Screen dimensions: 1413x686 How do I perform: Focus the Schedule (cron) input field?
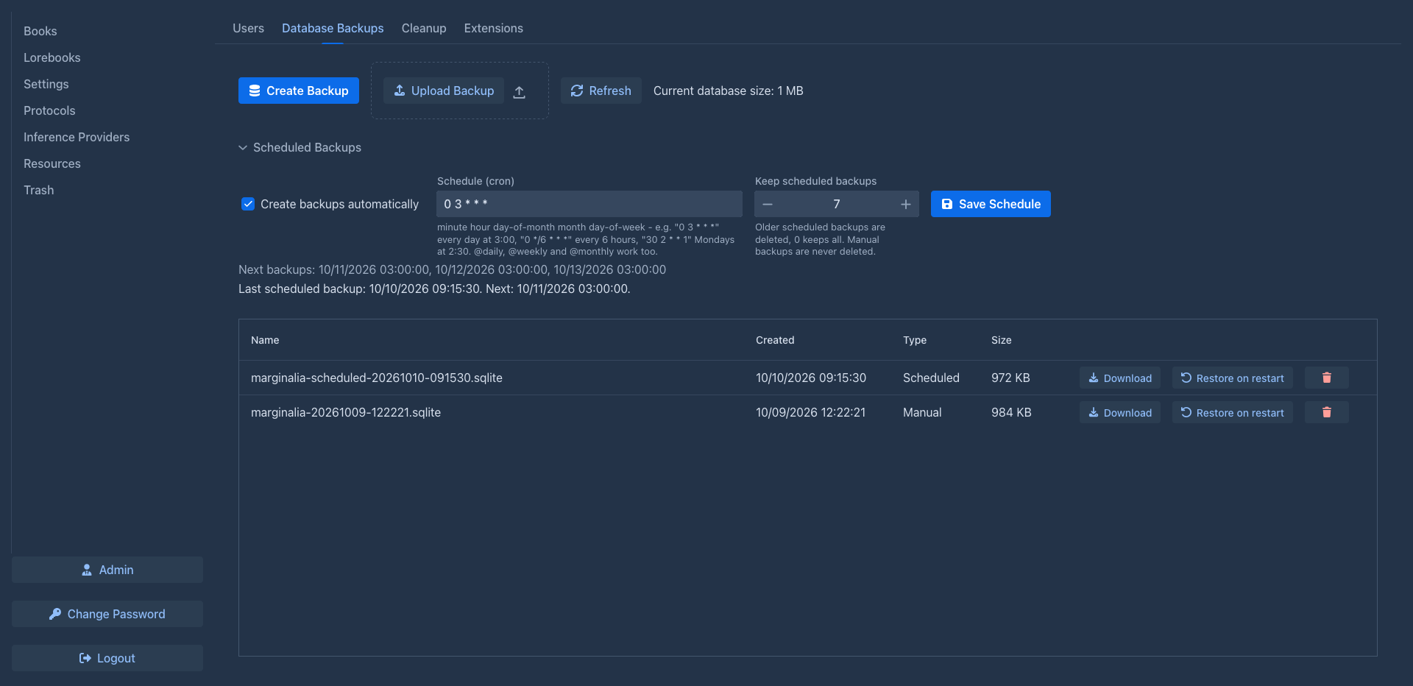pos(589,204)
